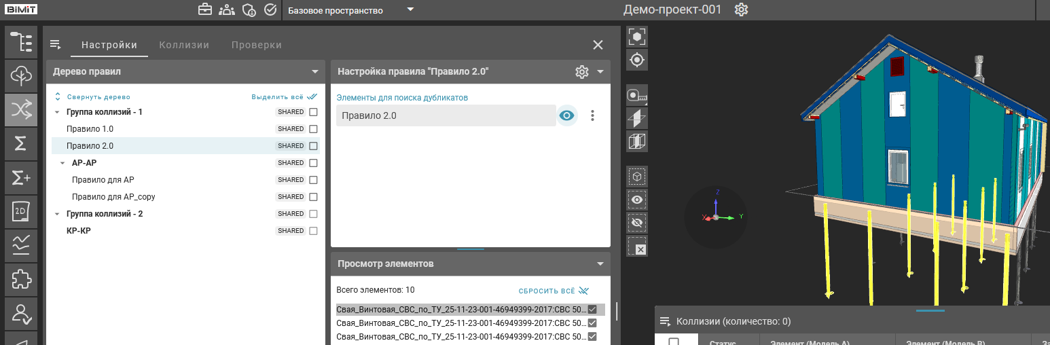Screen dimensions: 1050x345
Task: Collapse the Просмотр элементов panel
Action: (600, 264)
